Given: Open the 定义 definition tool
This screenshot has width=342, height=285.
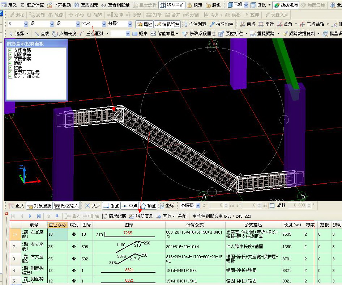Looking at the screenshot, I should coord(9,5).
